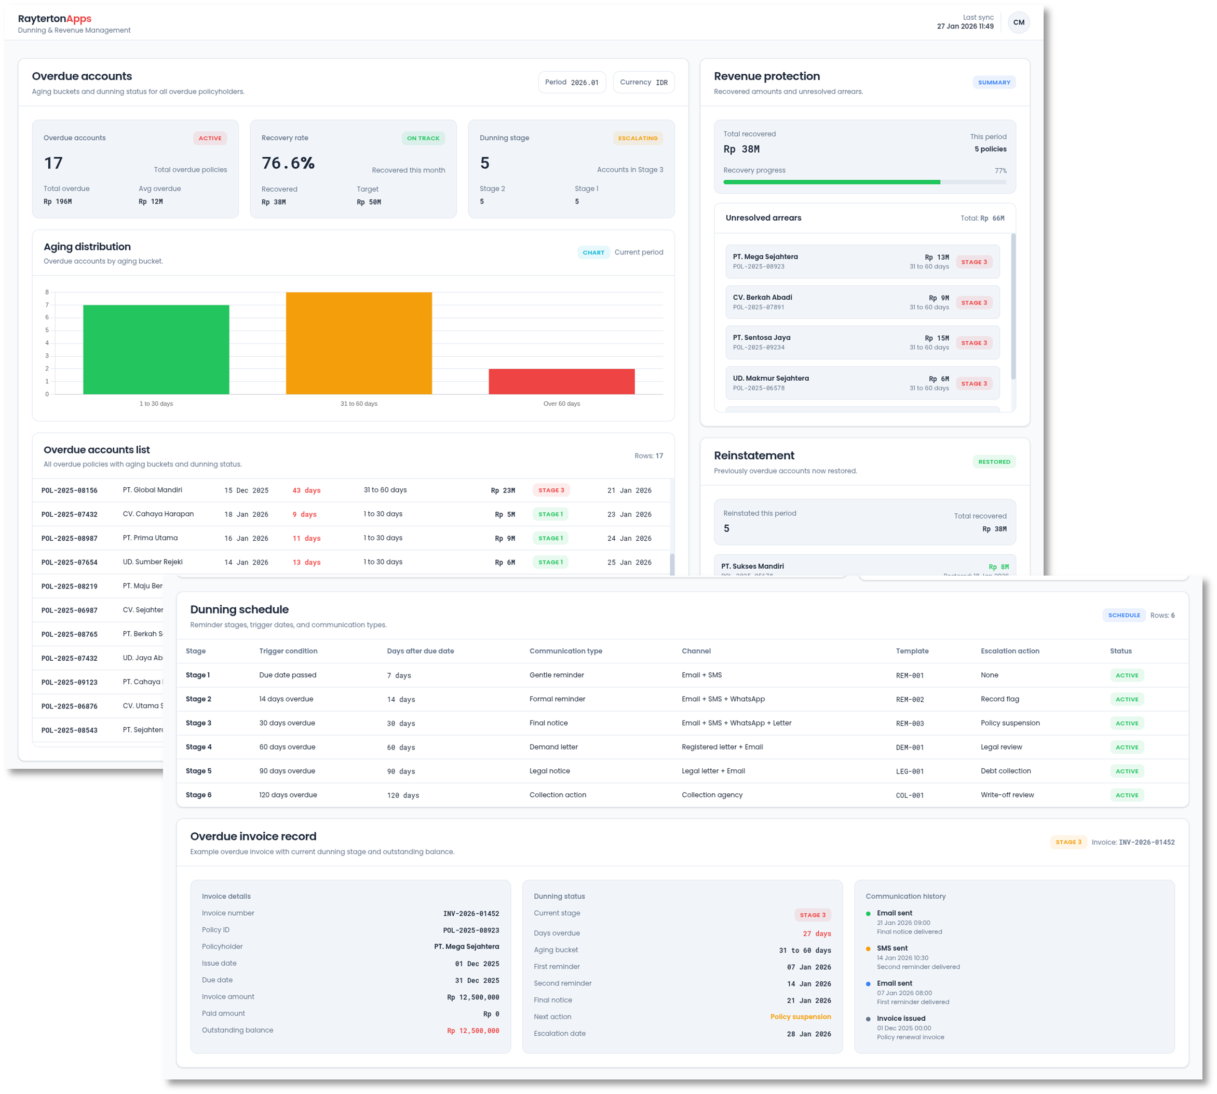
Task: Toggle the ACTIVE status for Stage 1
Action: (x=1127, y=675)
